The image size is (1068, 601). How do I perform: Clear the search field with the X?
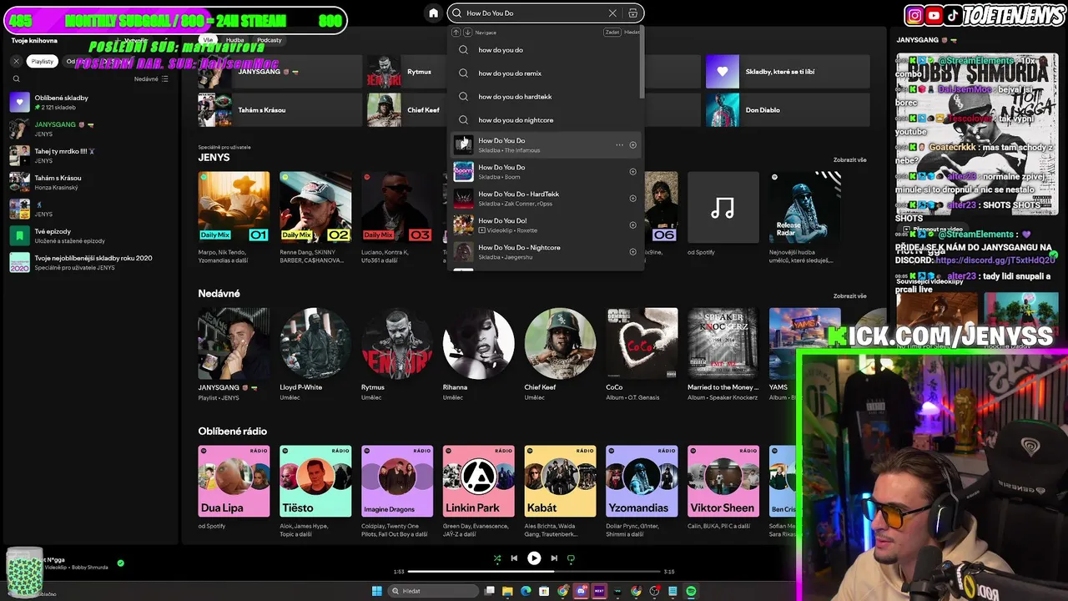point(612,13)
